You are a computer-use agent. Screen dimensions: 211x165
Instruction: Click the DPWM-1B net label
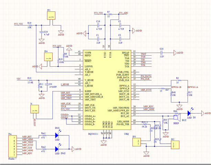click(176, 87)
